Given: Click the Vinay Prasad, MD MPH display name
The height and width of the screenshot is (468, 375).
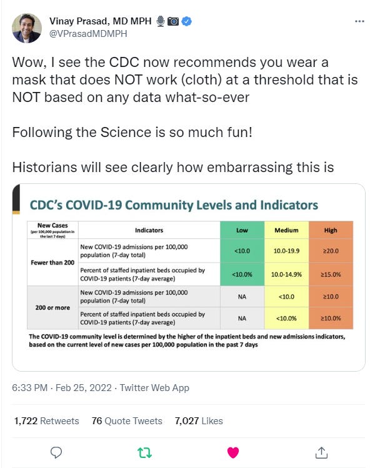Looking at the screenshot, I should pyautogui.click(x=101, y=21).
